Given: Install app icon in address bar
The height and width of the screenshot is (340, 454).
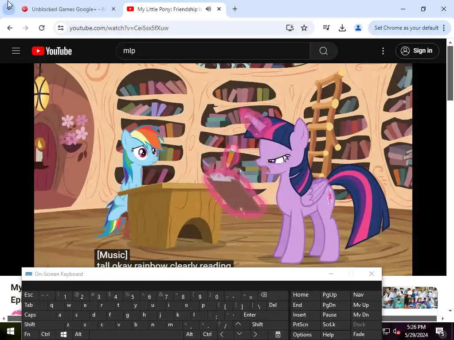Looking at the screenshot, I should (290, 28).
